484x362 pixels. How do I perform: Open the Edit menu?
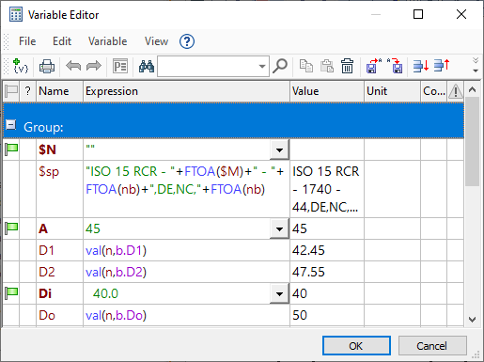62,41
